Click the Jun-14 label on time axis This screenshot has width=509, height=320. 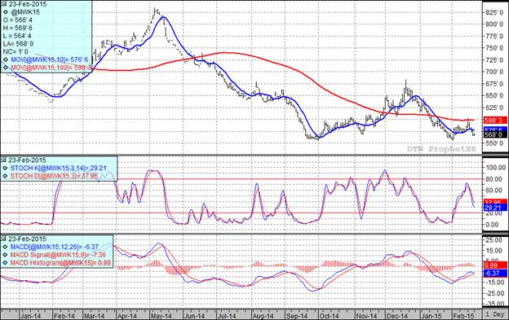pos(194,316)
